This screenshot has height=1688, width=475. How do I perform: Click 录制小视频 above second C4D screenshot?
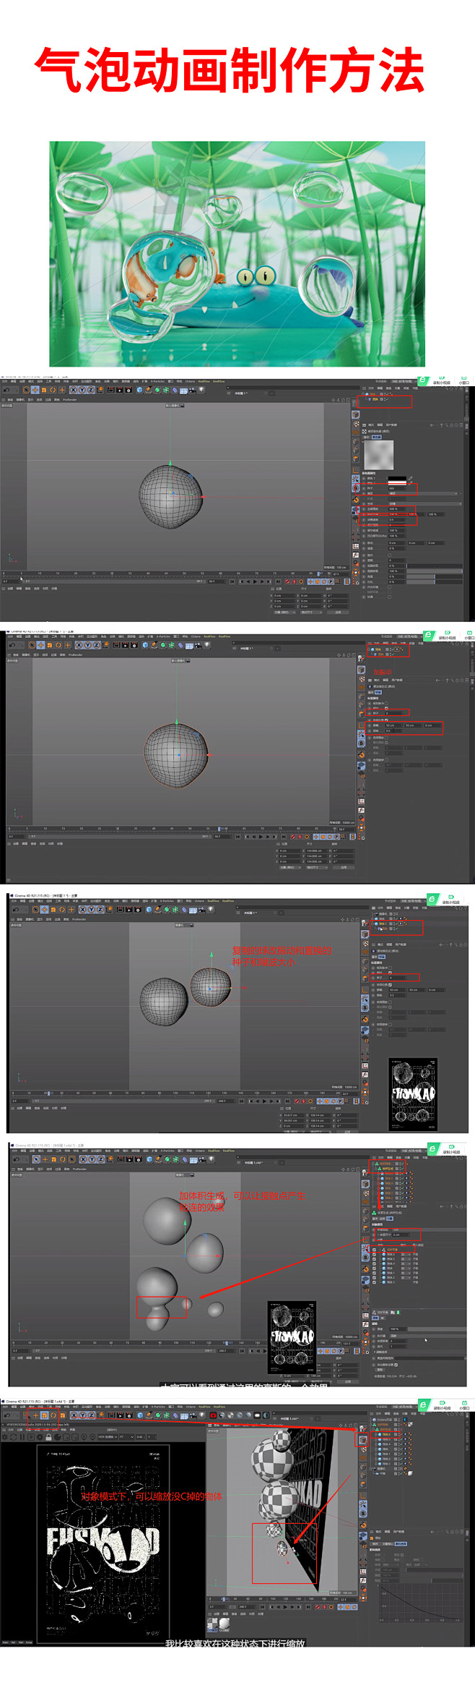(447, 636)
